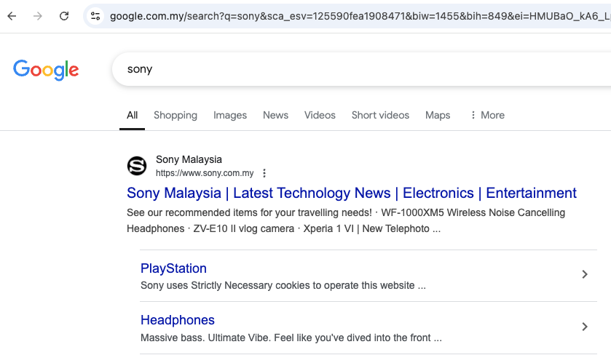The image size is (611, 355).
Task: Open the Headphones sitelink
Action: pyautogui.click(x=178, y=320)
